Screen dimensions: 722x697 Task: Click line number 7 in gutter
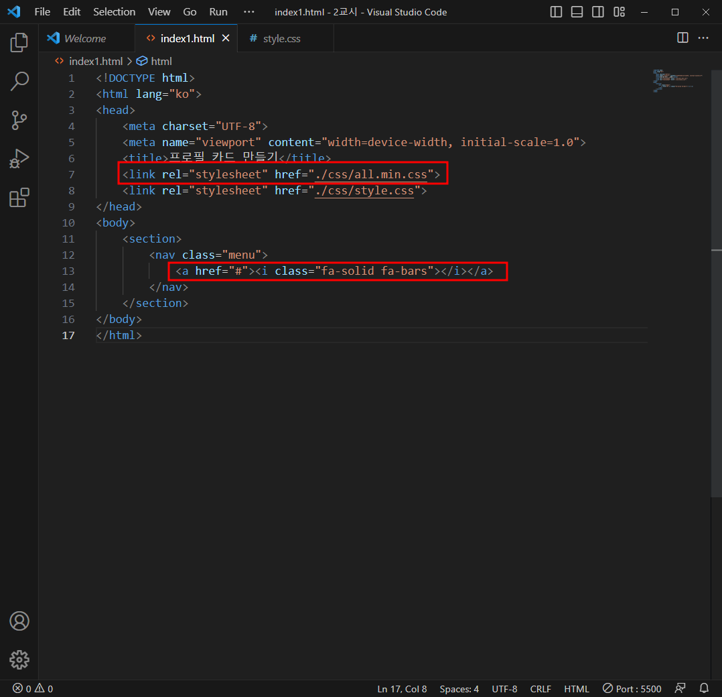tap(72, 175)
